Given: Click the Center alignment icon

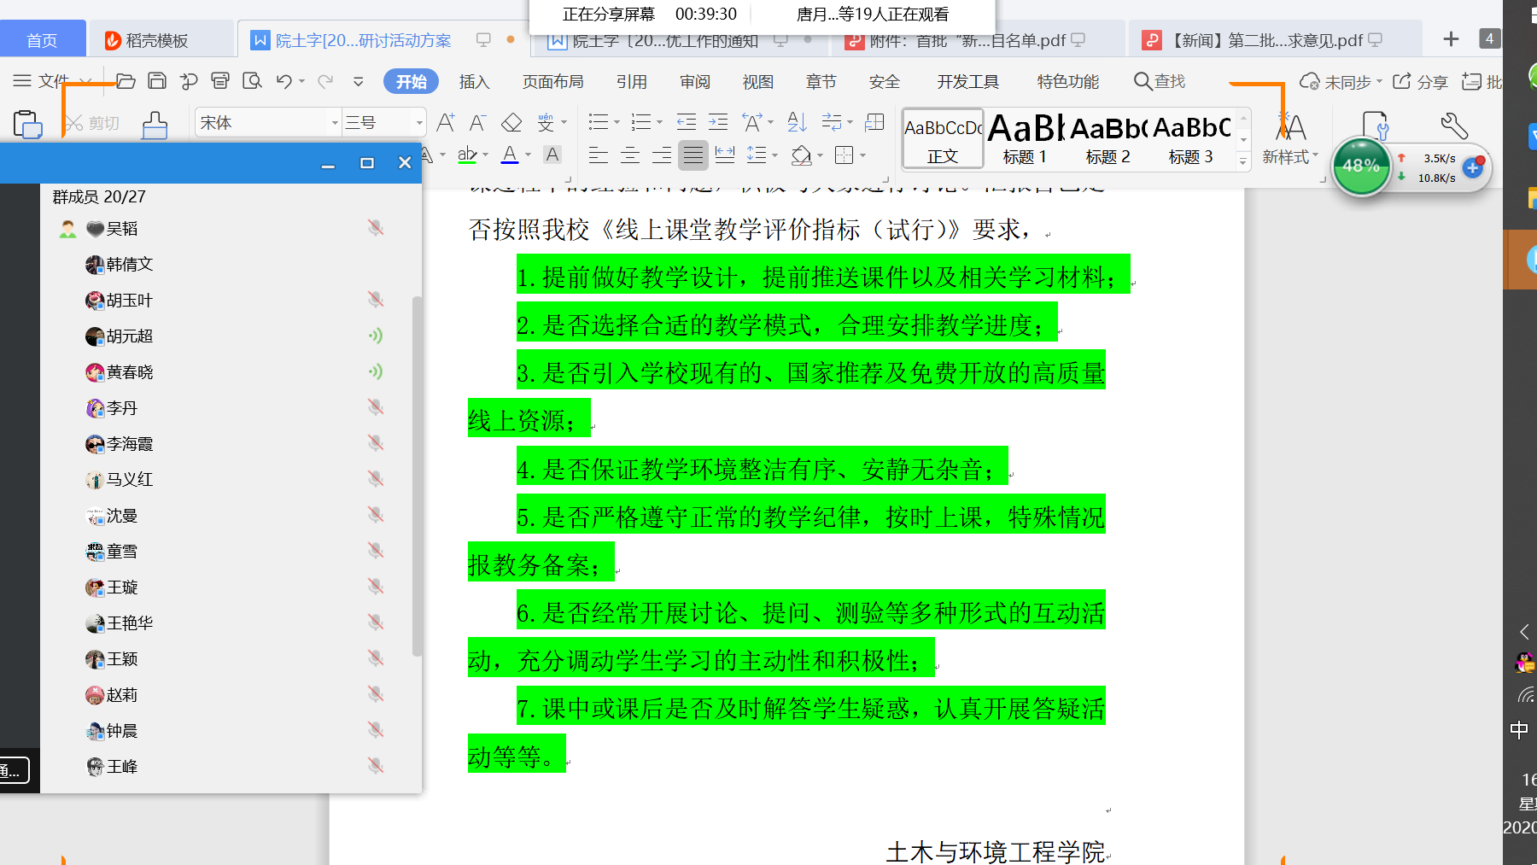Looking at the screenshot, I should [x=630, y=155].
